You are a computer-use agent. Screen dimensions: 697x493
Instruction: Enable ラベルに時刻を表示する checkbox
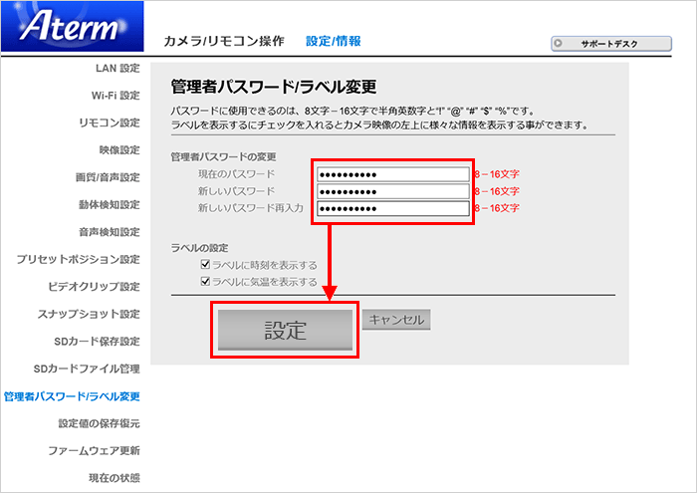(x=205, y=266)
